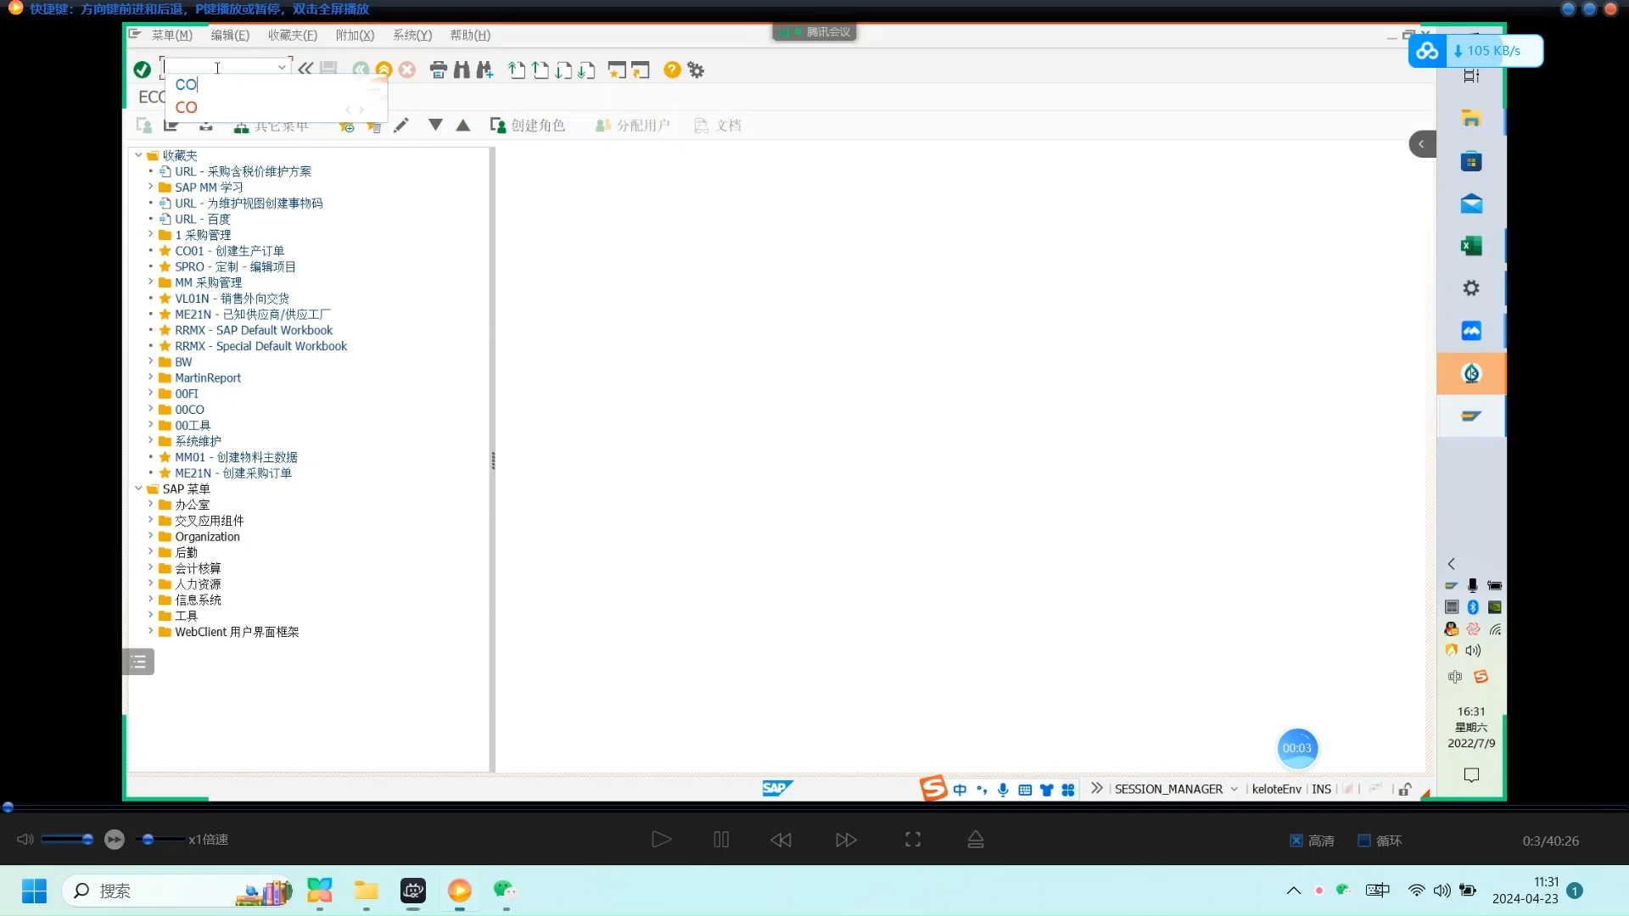
Task: Click the Windows Start button
Action: tap(34, 891)
